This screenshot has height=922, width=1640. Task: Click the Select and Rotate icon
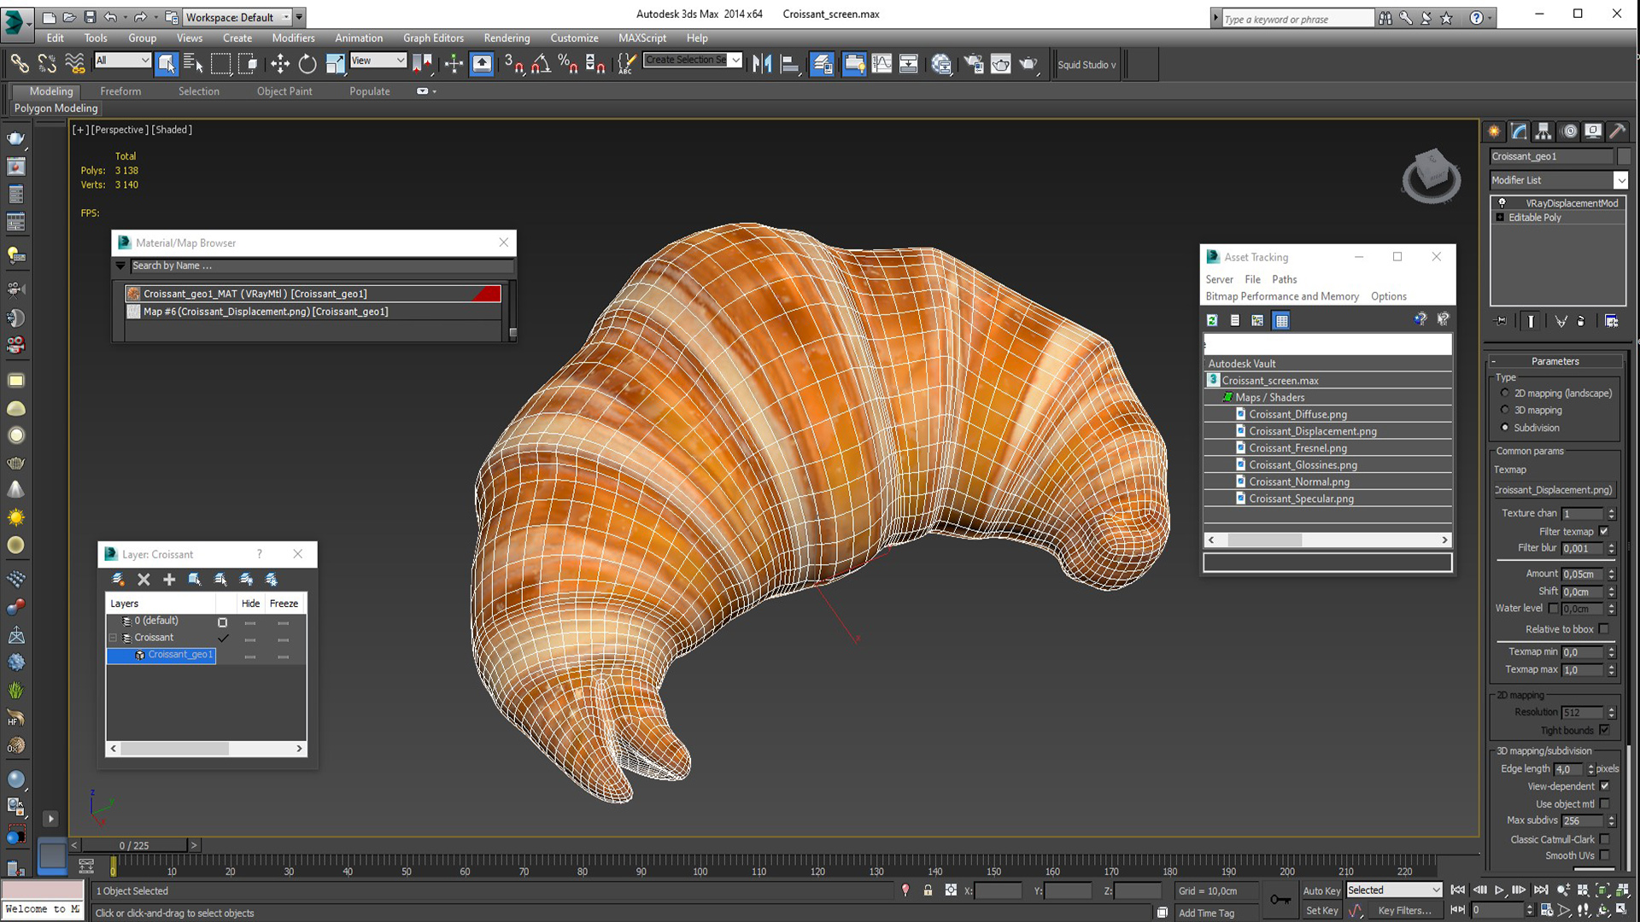(307, 64)
